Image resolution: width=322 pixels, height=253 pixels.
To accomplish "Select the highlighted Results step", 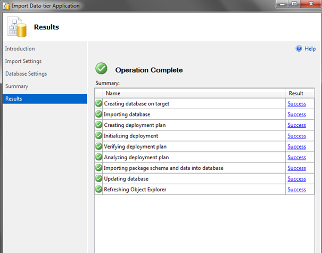I will [45, 99].
